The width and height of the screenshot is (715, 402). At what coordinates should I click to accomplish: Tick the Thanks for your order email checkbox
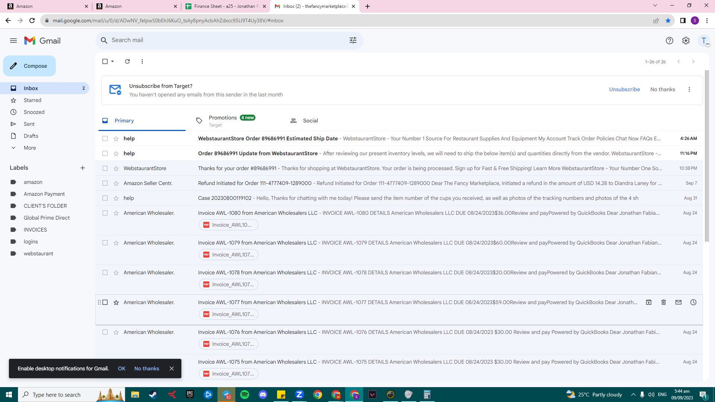click(x=105, y=168)
